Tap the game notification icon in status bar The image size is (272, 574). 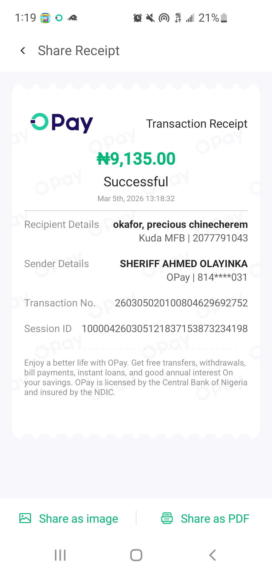45,18
